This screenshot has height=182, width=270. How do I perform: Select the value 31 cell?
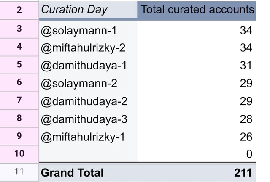197,66
